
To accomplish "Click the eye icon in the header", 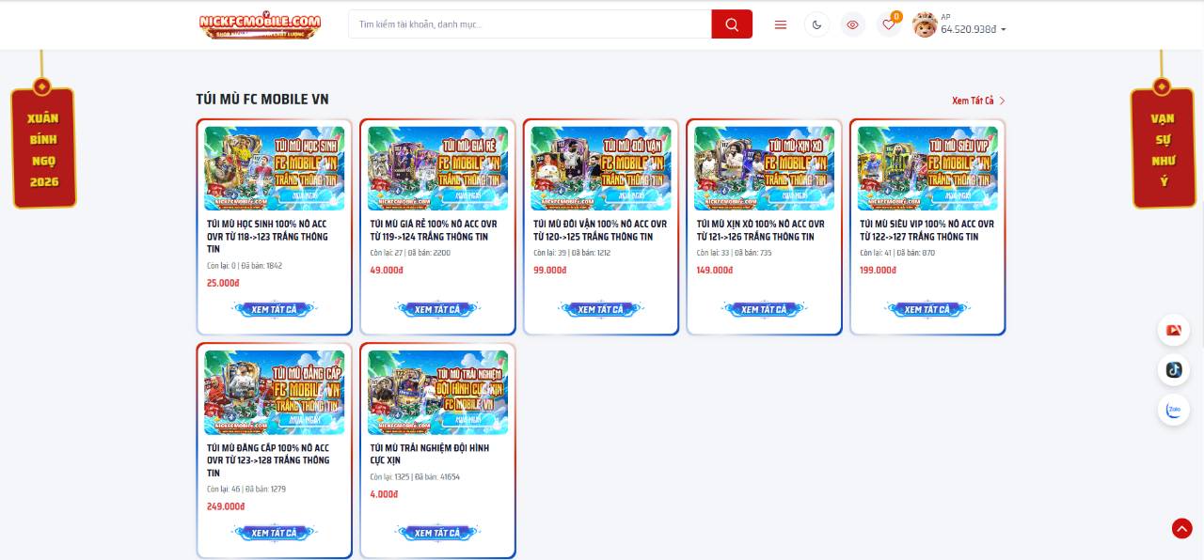I will click(x=852, y=25).
